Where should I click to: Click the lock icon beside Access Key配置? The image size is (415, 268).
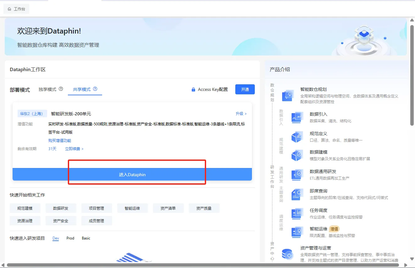[194, 90]
